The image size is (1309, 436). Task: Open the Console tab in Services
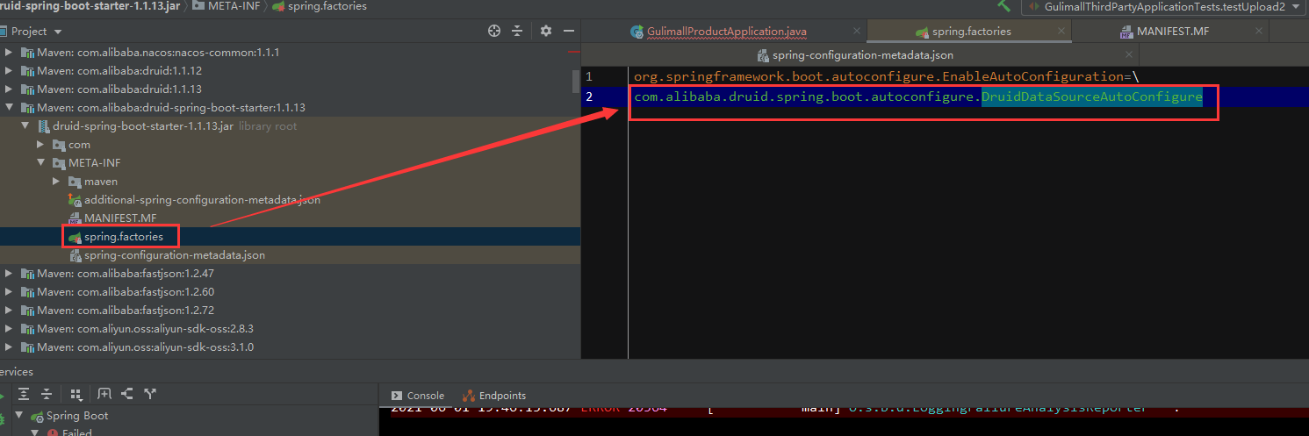(418, 396)
